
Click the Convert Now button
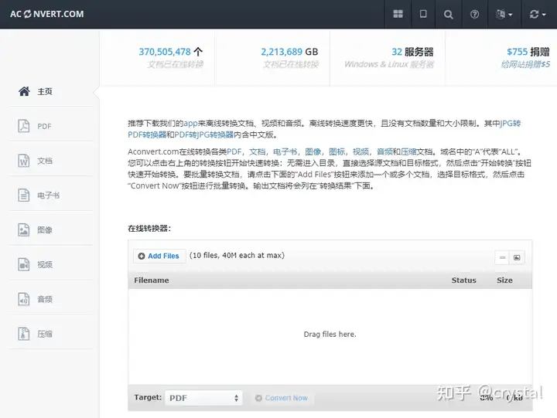click(282, 398)
